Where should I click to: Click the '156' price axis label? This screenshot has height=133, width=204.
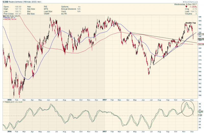(x=200, y=95)
